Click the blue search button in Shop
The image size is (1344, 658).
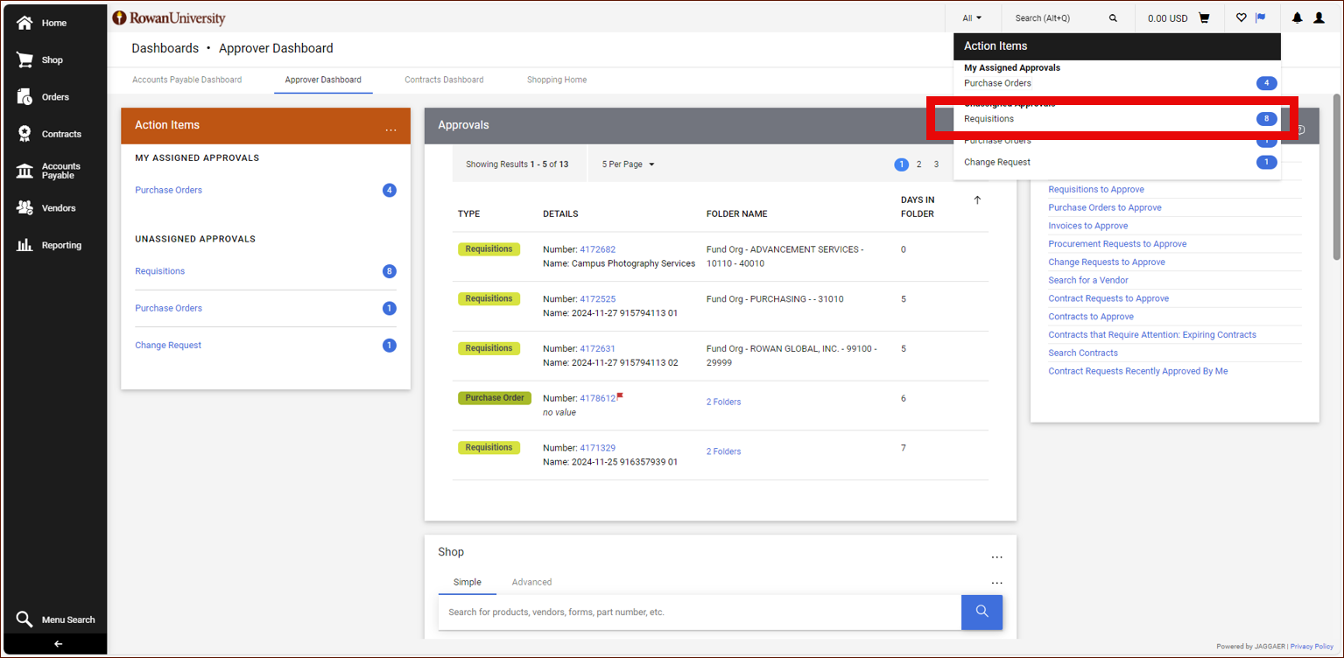click(x=982, y=612)
